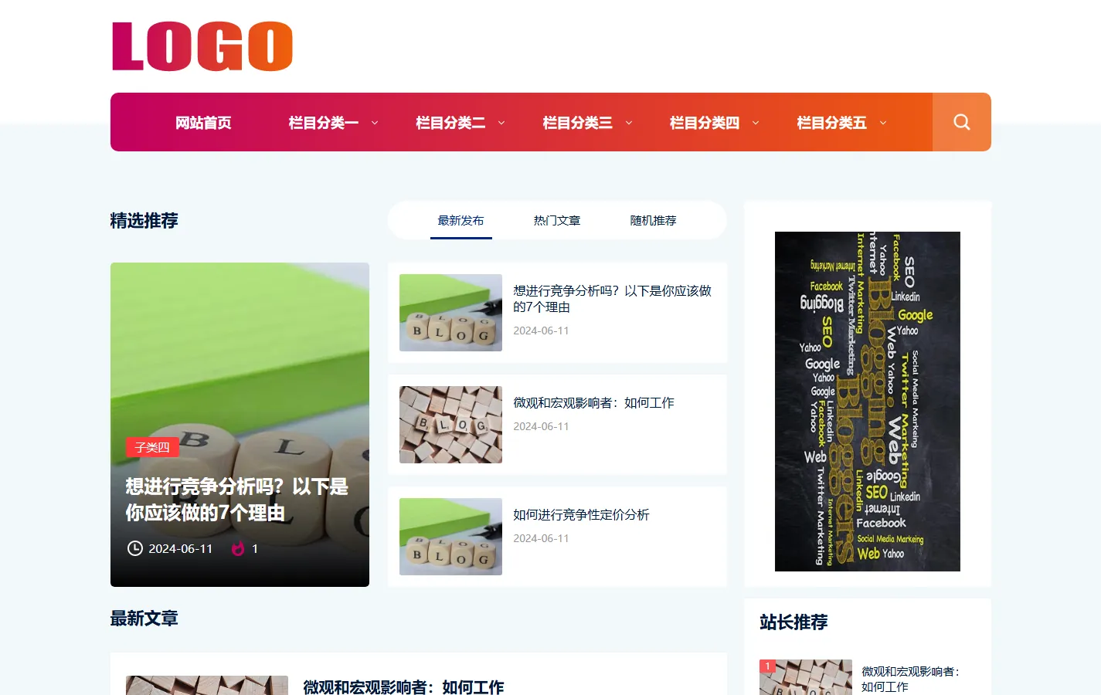The image size is (1101, 695).
Task: Open list article 如何进行竞争性定价分析
Action: pos(581,515)
